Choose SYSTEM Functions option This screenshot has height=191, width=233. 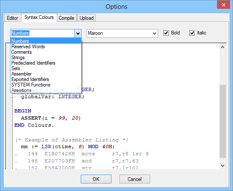(46, 85)
